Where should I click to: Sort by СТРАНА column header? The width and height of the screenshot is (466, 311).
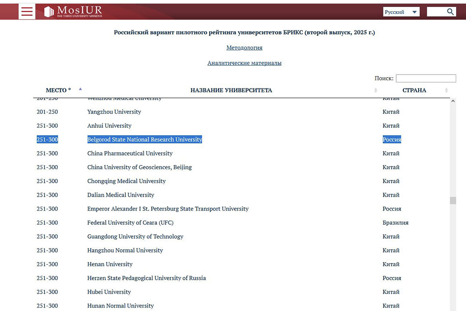pyautogui.click(x=414, y=90)
